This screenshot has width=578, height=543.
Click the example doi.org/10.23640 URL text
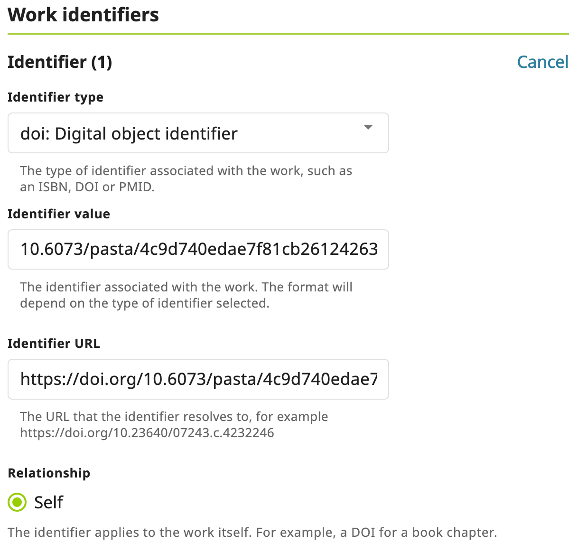click(147, 433)
